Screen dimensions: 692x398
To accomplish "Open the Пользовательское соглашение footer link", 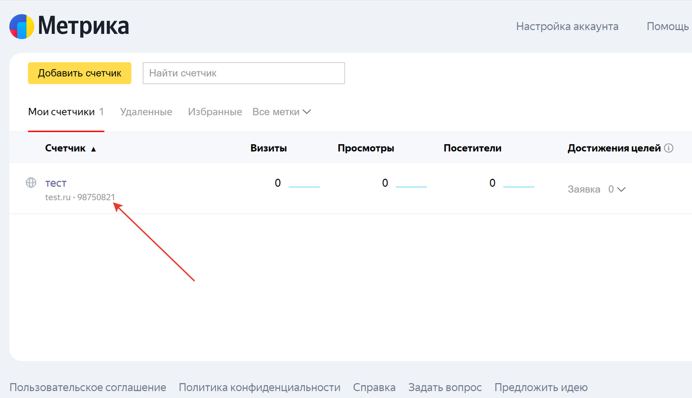I will [x=88, y=388].
